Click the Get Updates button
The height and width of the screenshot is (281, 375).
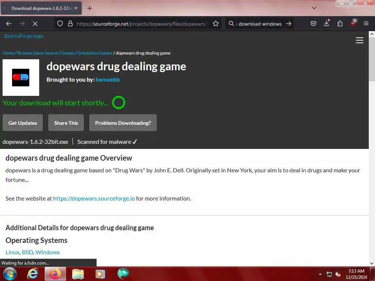click(x=23, y=123)
